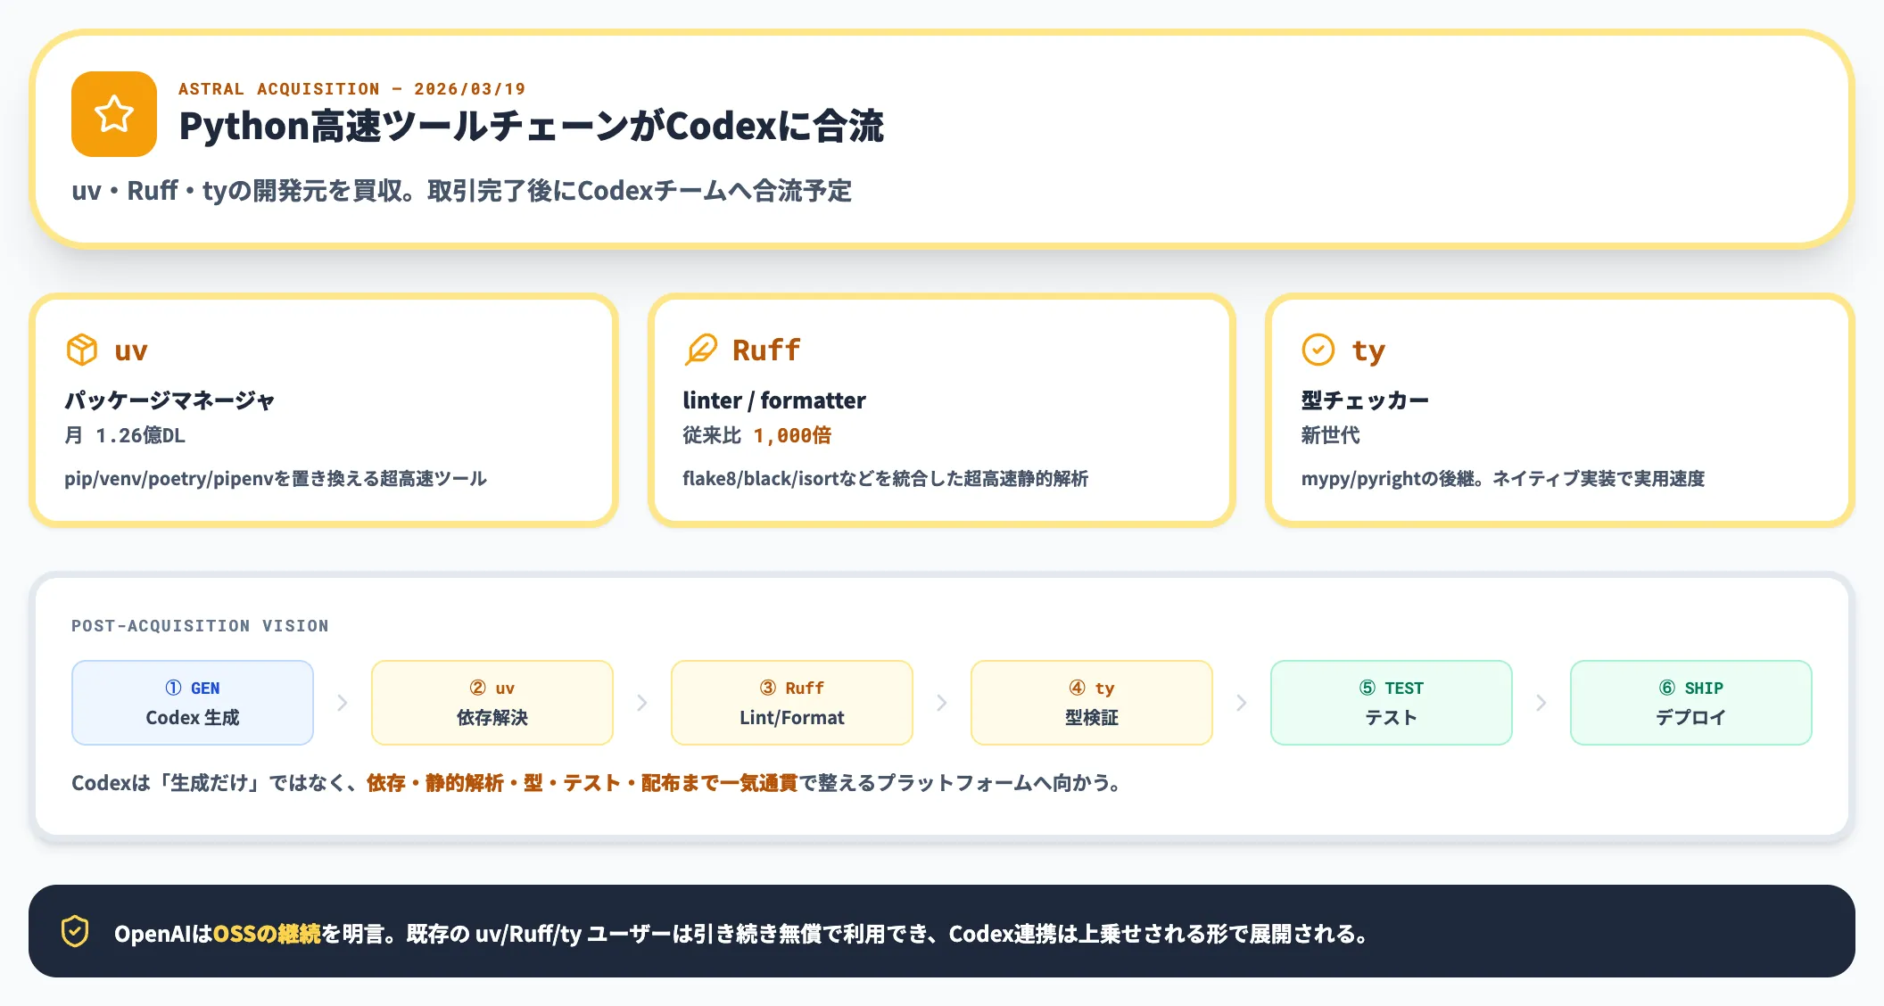
Task: Click the shield icon in the bottom banner
Action: point(76,933)
